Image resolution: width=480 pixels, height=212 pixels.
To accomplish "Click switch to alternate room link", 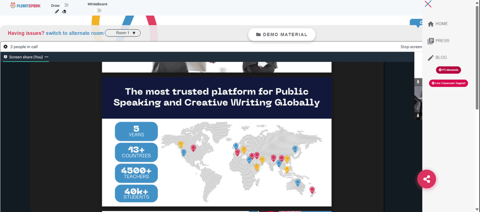I will (x=75, y=33).
